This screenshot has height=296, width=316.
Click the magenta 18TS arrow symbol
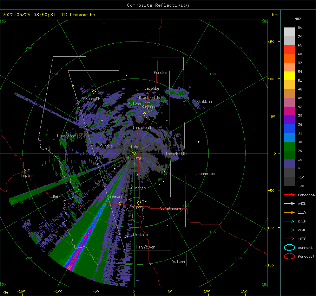[289, 239]
